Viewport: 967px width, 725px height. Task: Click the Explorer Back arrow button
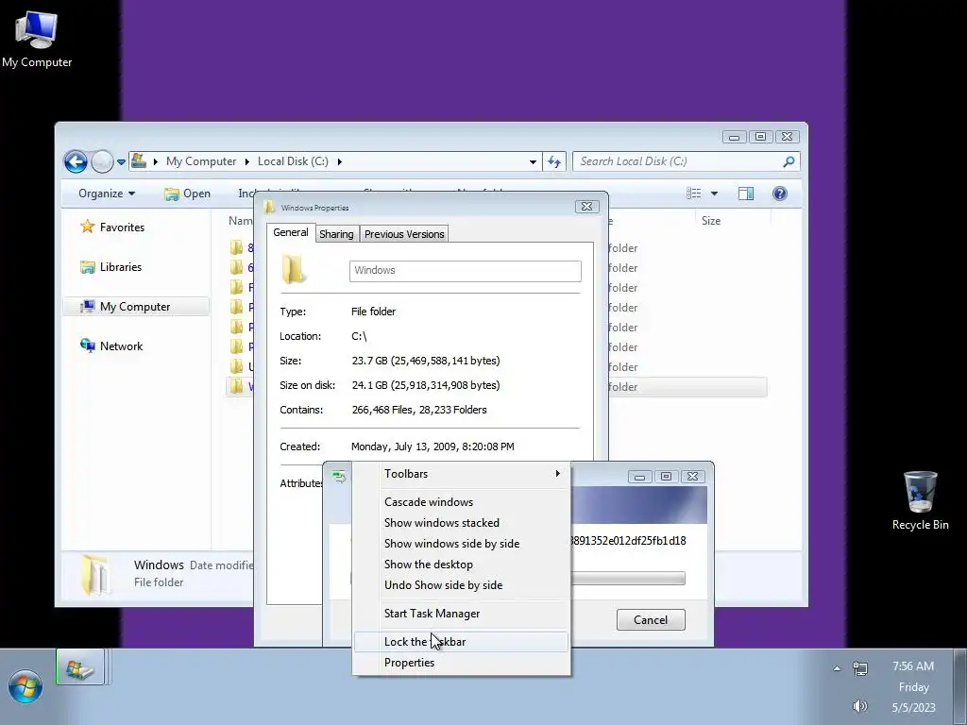pos(76,162)
